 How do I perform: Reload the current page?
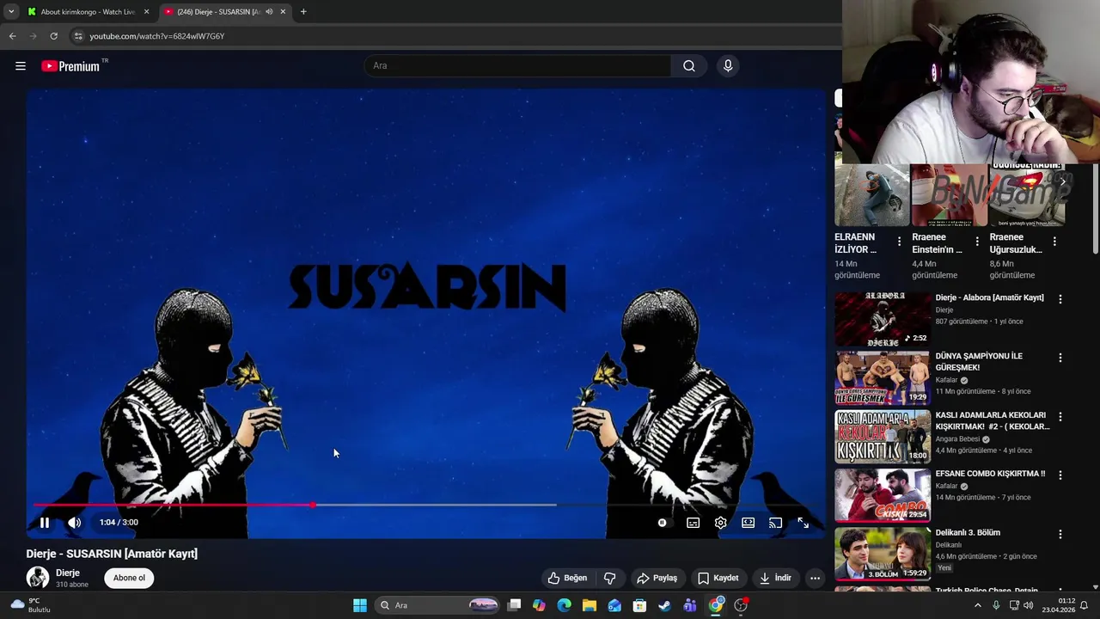(x=53, y=36)
